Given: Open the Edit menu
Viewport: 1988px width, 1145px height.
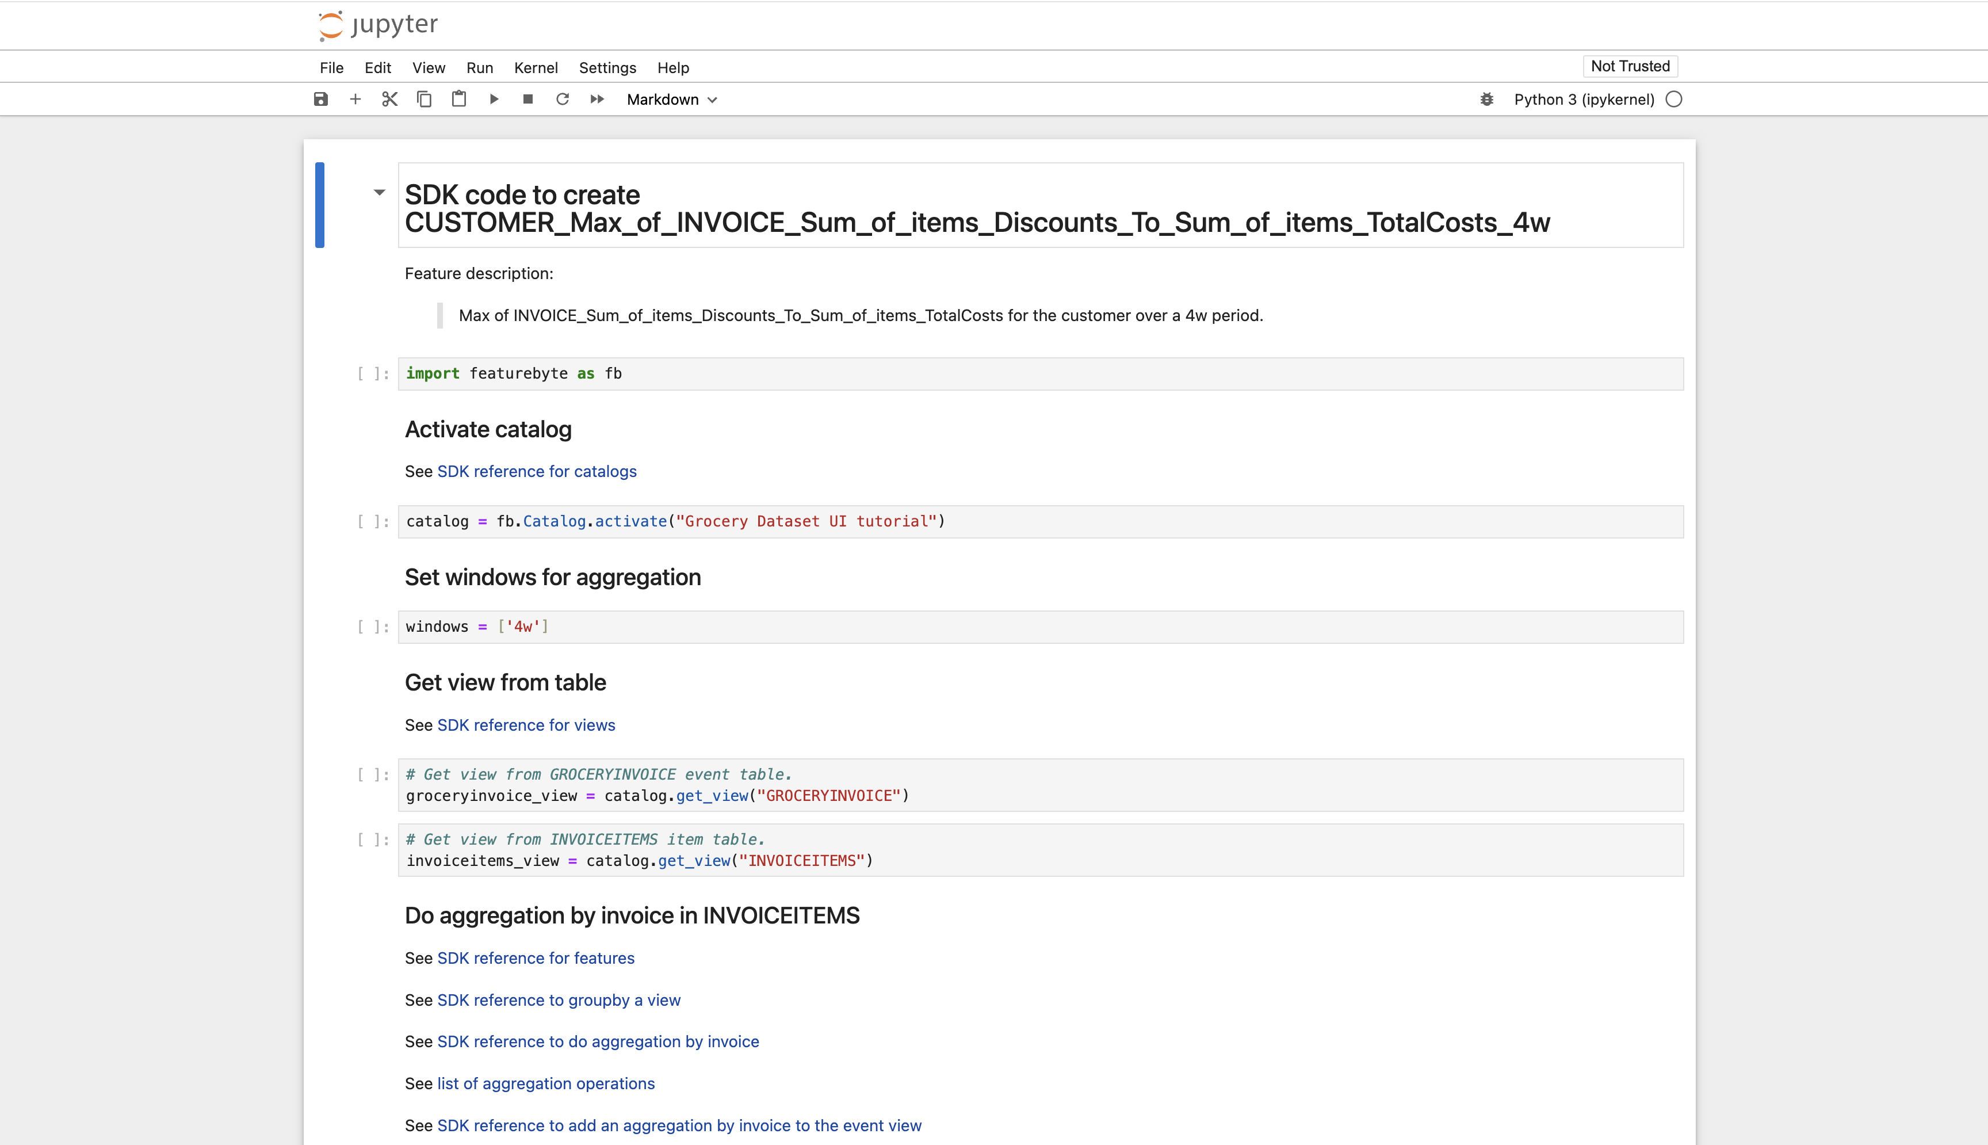Looking at the screenshot, I should point(378,68).
